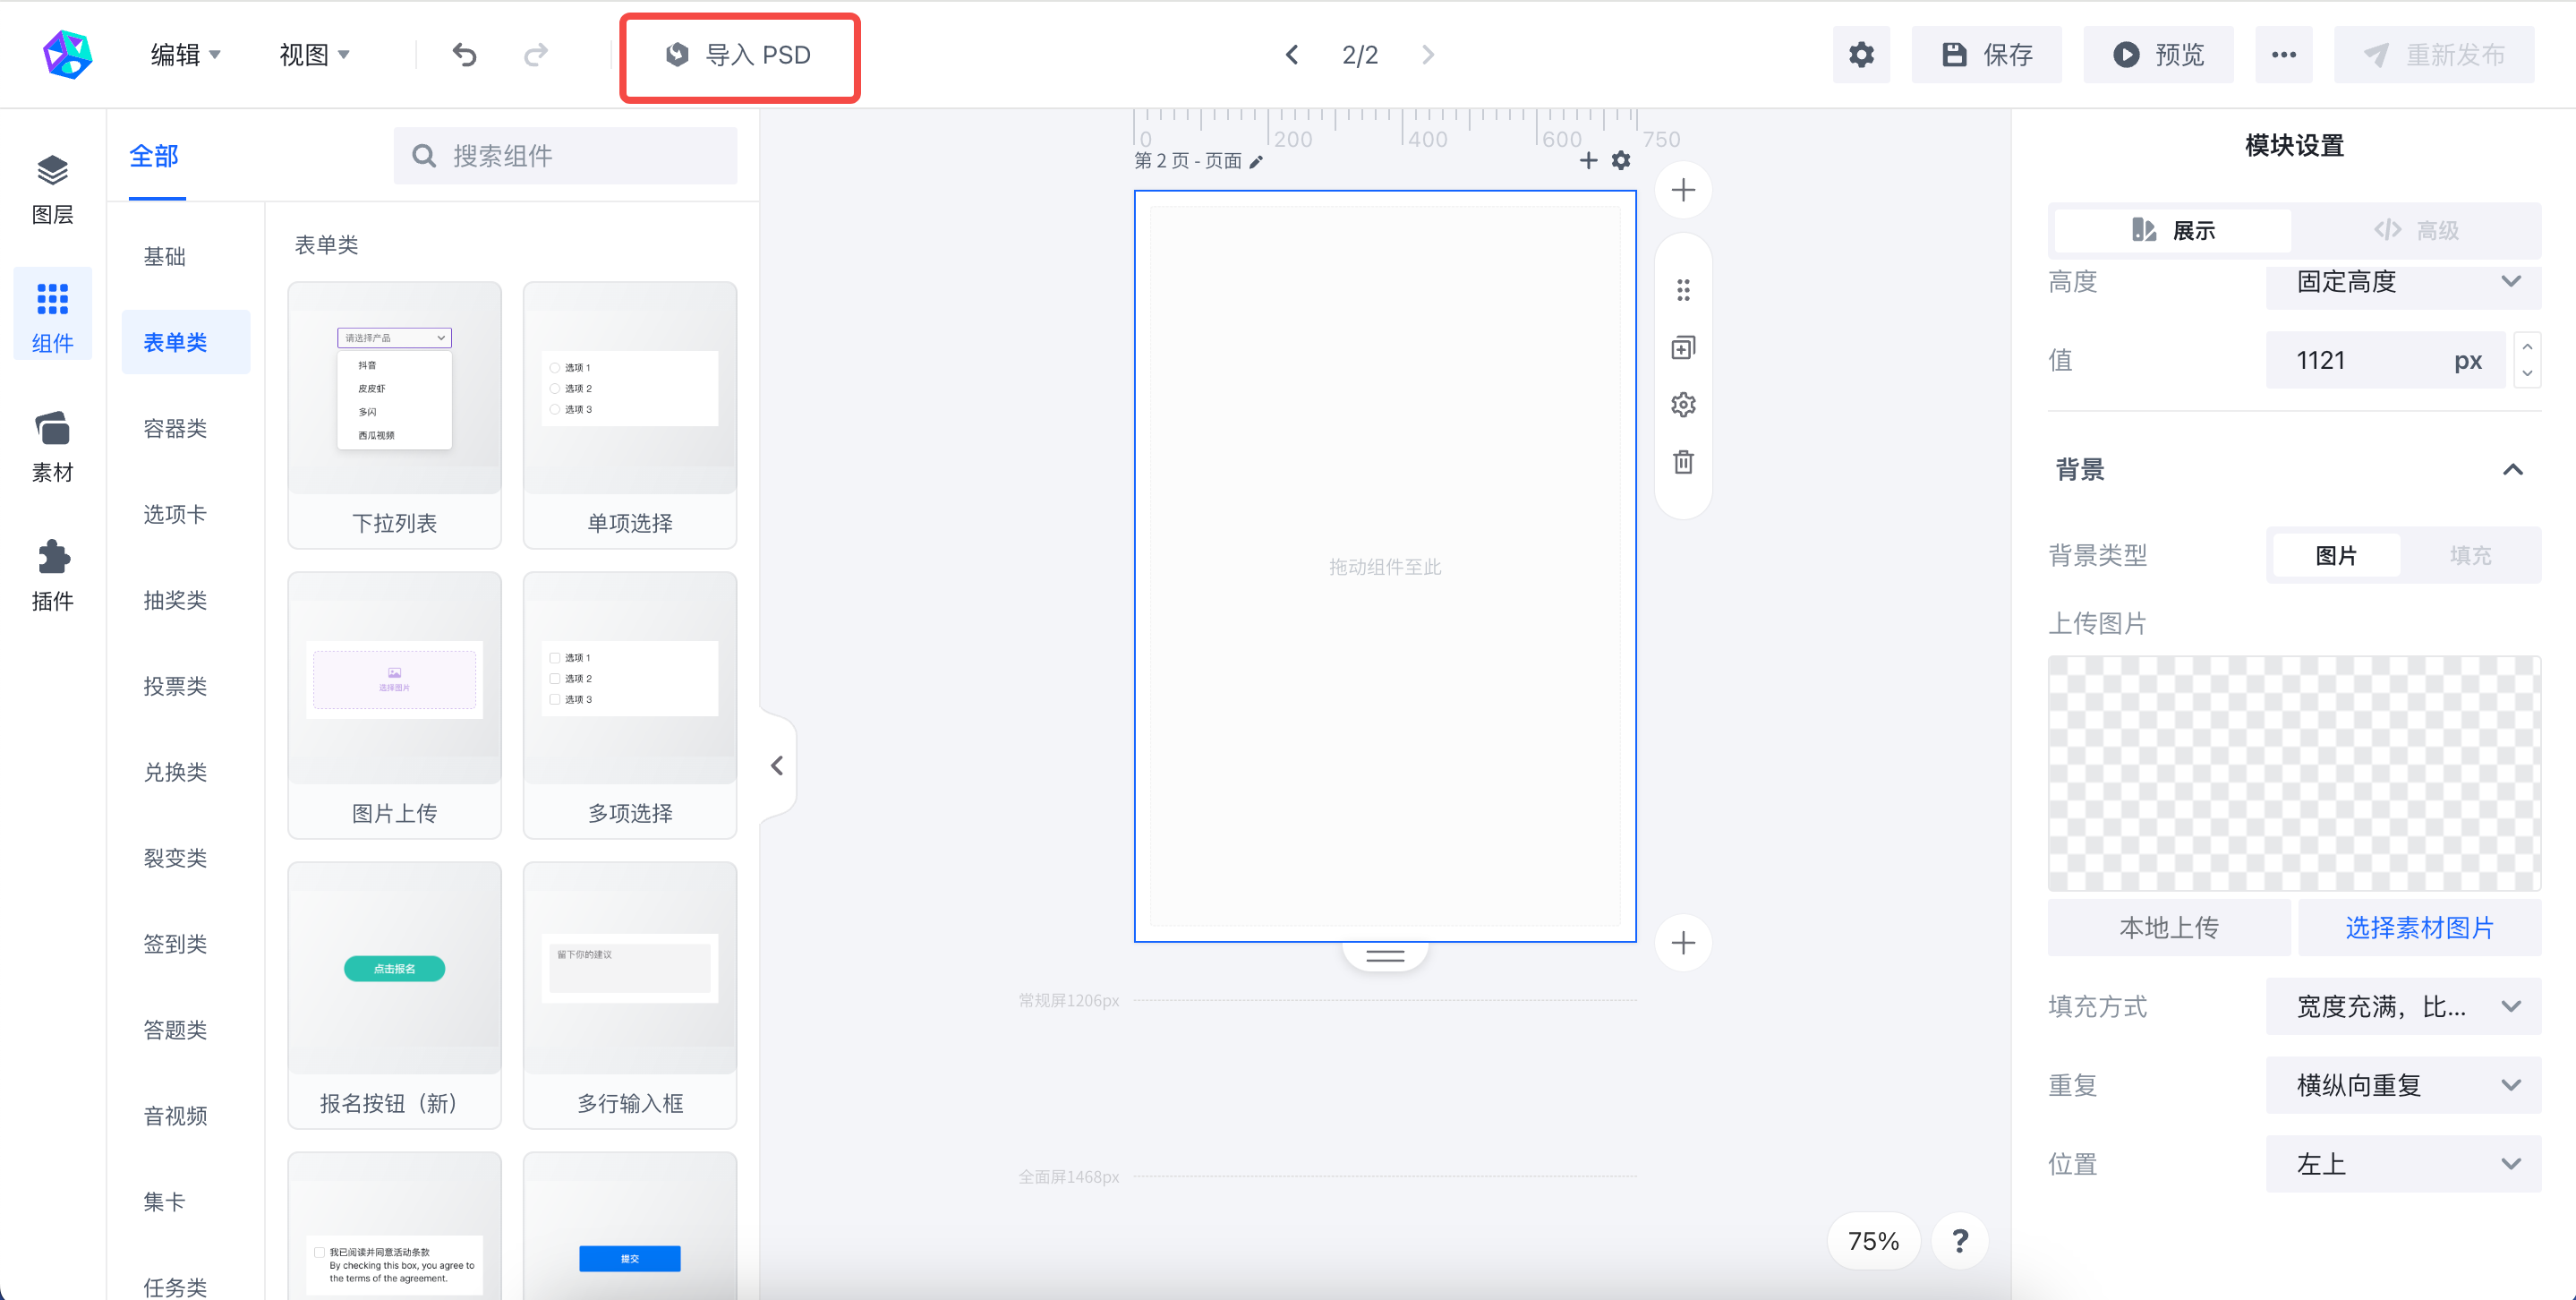The image size is (2576, 1300).
Task: Switch to the 展示 tab
Action: pos(2172,230)
